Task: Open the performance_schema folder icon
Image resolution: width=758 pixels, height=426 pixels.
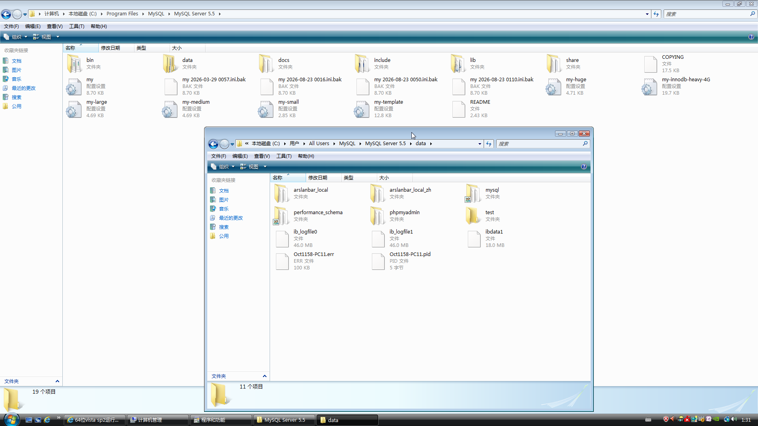Action: (x=281, y=216)
